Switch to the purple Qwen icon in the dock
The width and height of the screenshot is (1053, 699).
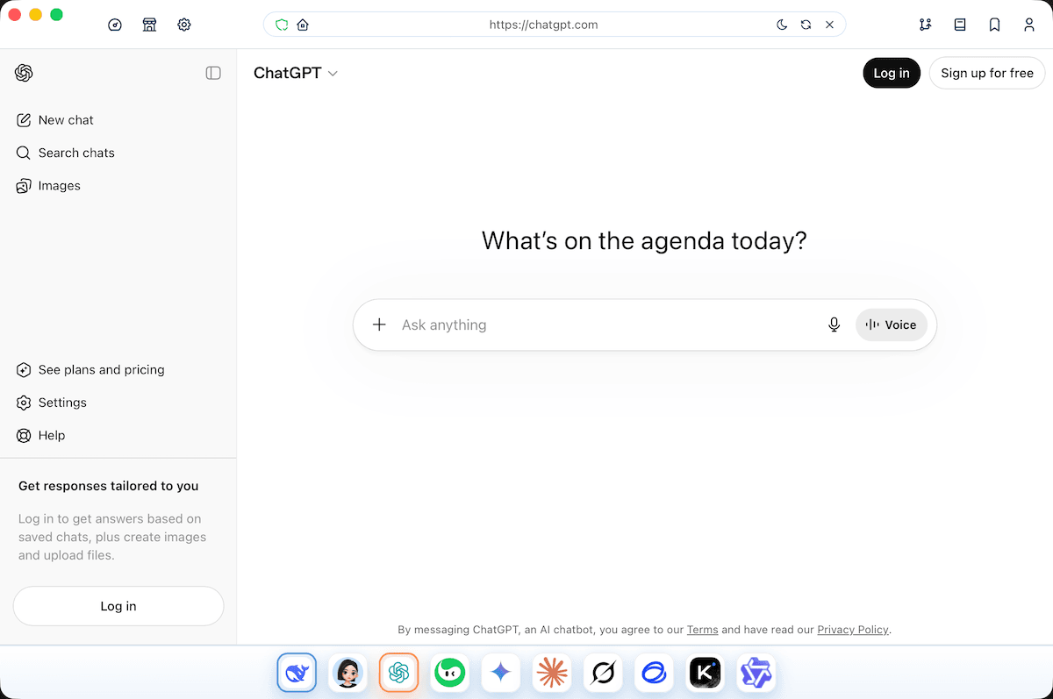(756, 673)
